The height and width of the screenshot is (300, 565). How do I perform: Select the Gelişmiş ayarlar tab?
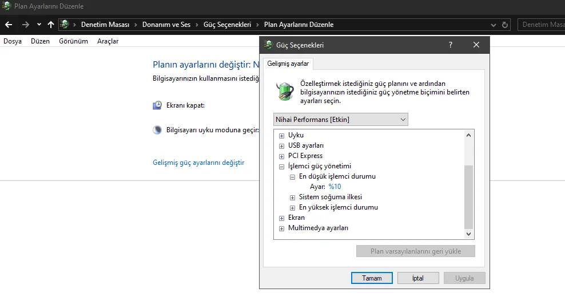288,64
